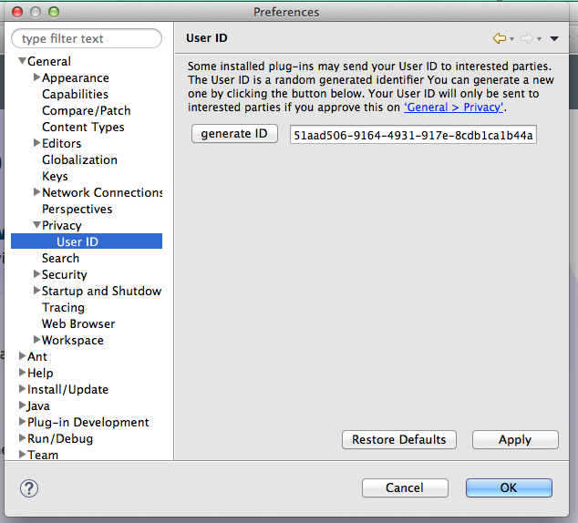Click the Cancel button

coord(405,488)
